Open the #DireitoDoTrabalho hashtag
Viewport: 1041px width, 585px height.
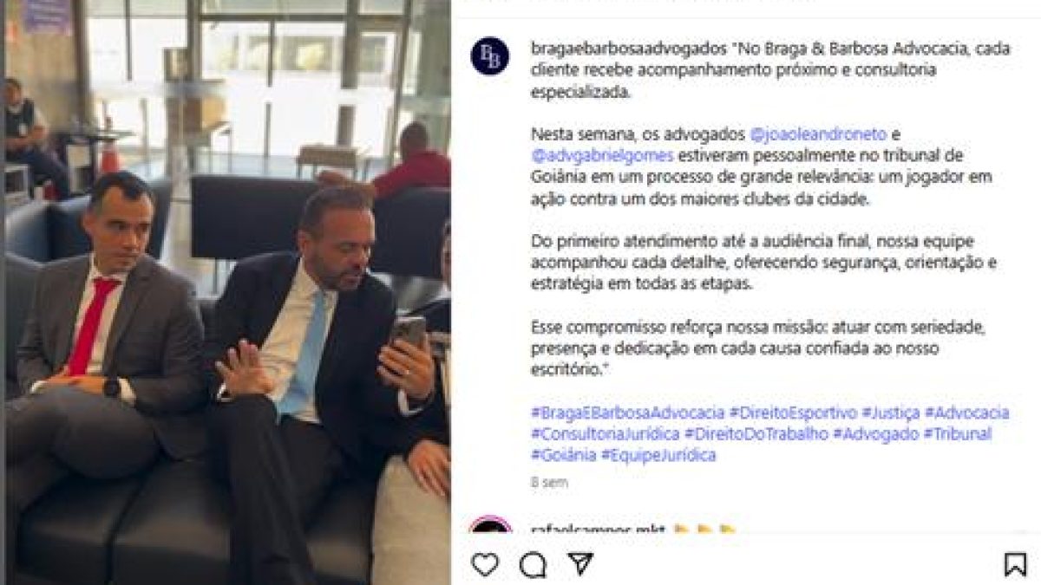[756, 434]
